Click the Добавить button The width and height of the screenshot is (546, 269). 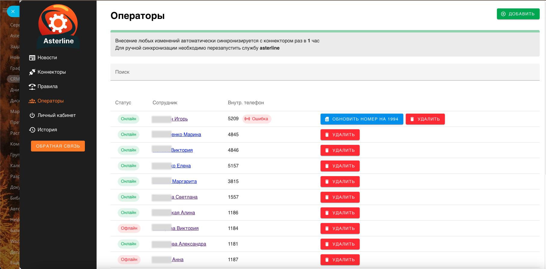[518, 14]
